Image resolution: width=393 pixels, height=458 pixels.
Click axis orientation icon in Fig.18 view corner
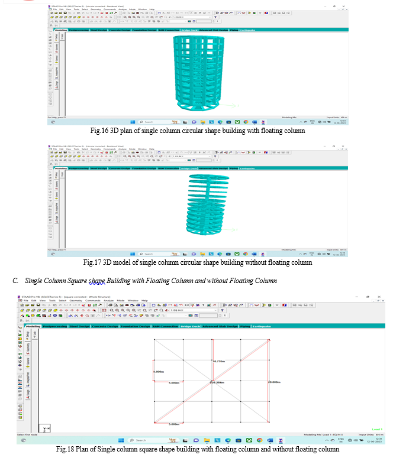point(45,428)
